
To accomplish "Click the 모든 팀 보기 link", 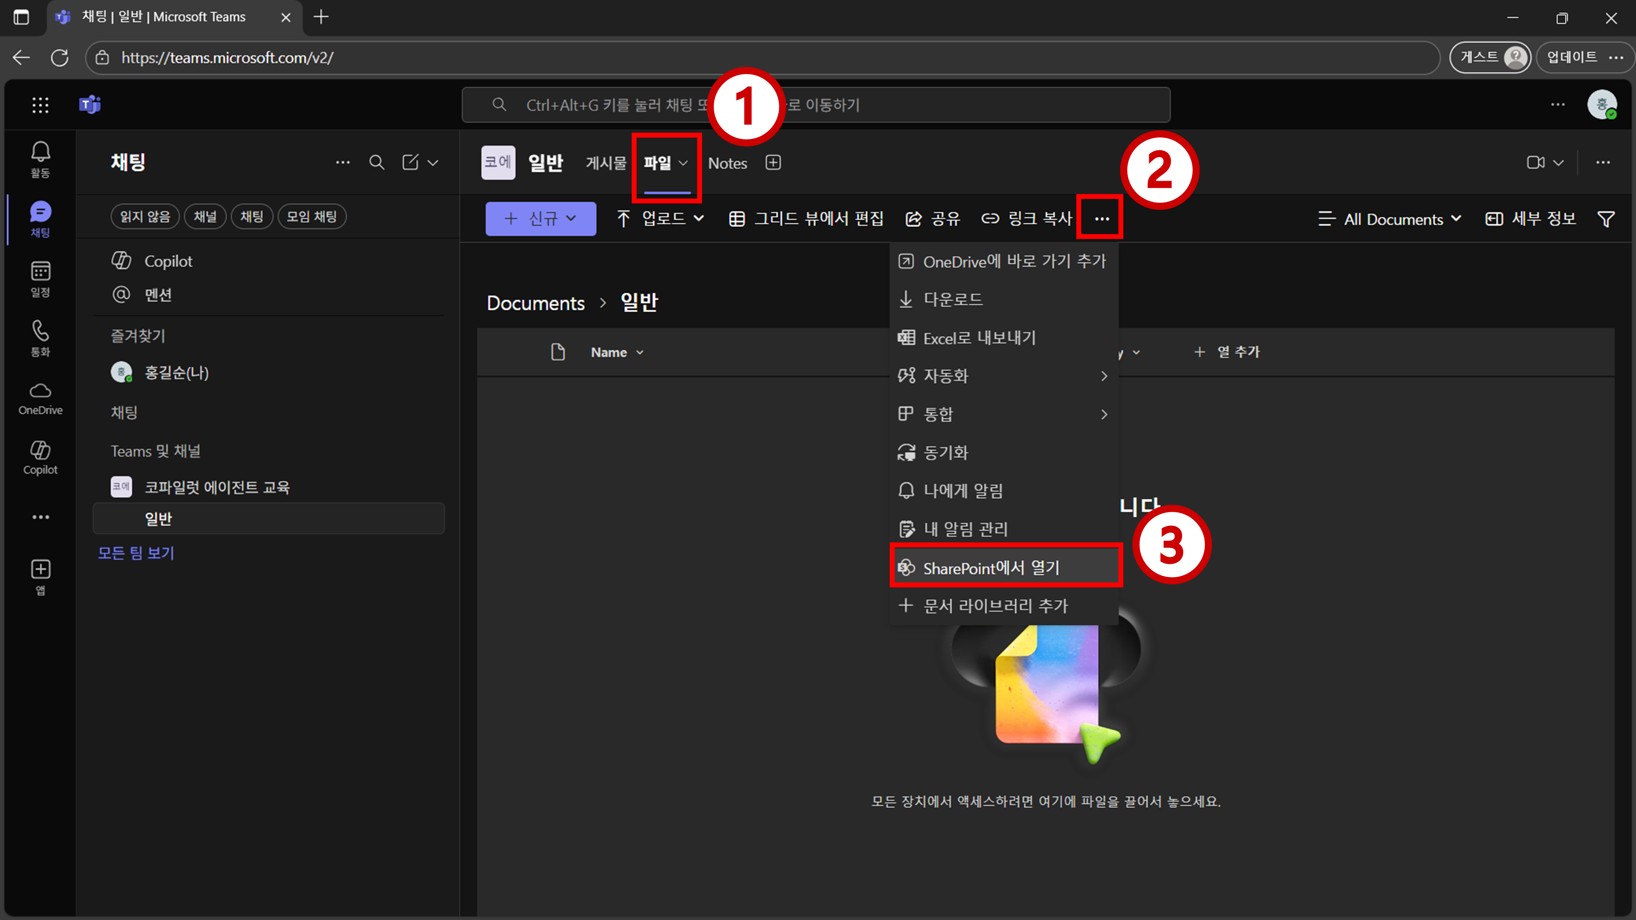I will 136,553.
